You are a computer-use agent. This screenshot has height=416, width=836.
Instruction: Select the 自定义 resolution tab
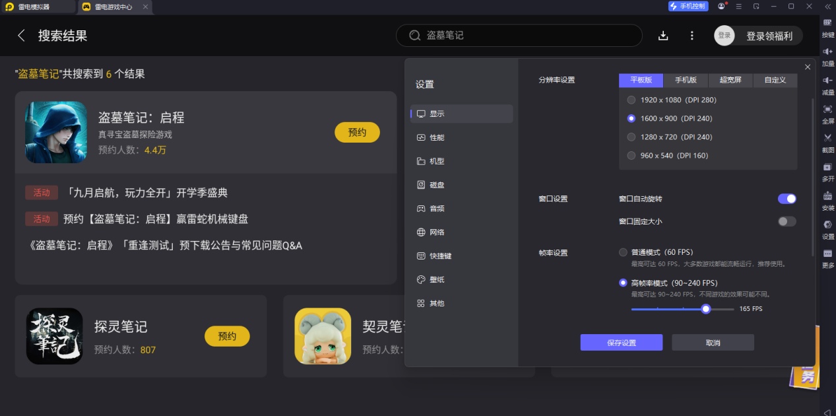[775, 80]
